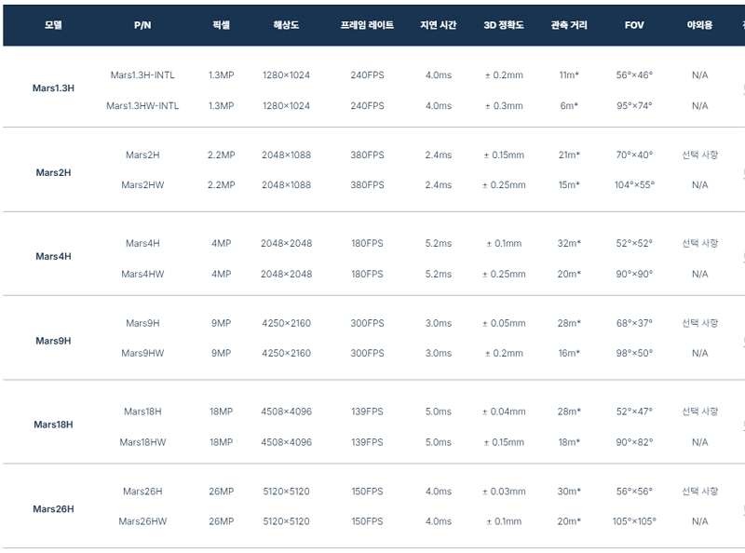Select the N/A outdoor cell in the Mars26HW row
This screenshot has height=553, width=745.
point(700,521)
